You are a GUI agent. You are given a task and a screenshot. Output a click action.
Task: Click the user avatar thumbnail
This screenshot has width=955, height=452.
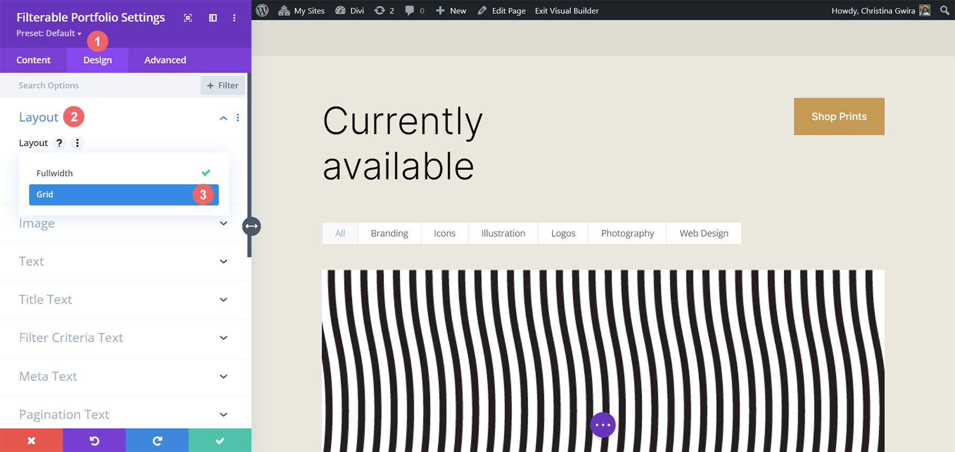(x=925, y=11)
